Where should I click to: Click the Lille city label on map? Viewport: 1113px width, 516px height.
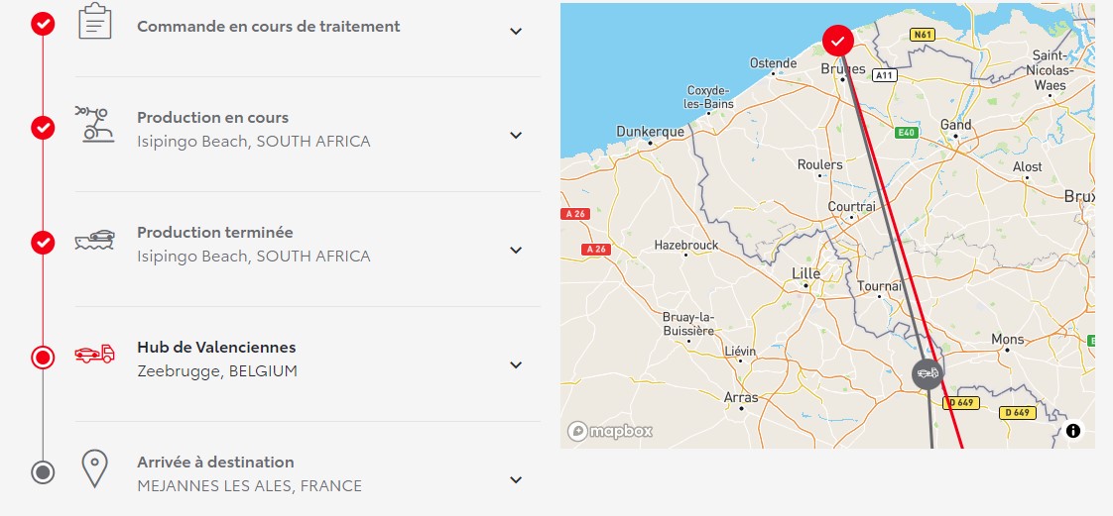pyautogui.click(x=805, y=273)
